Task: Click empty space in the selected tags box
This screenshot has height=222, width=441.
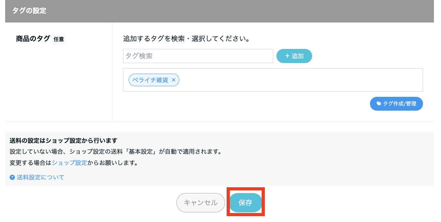Action: point(299,80)
